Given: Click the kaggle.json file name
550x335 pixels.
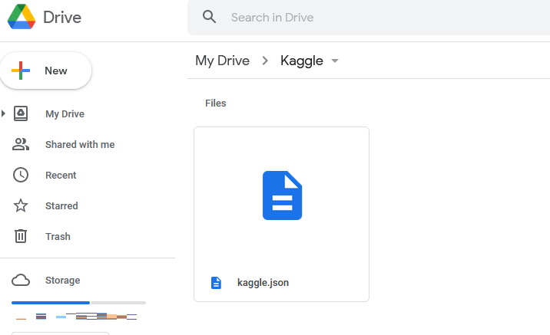Looking at the screenshot, I should (263, 283).
